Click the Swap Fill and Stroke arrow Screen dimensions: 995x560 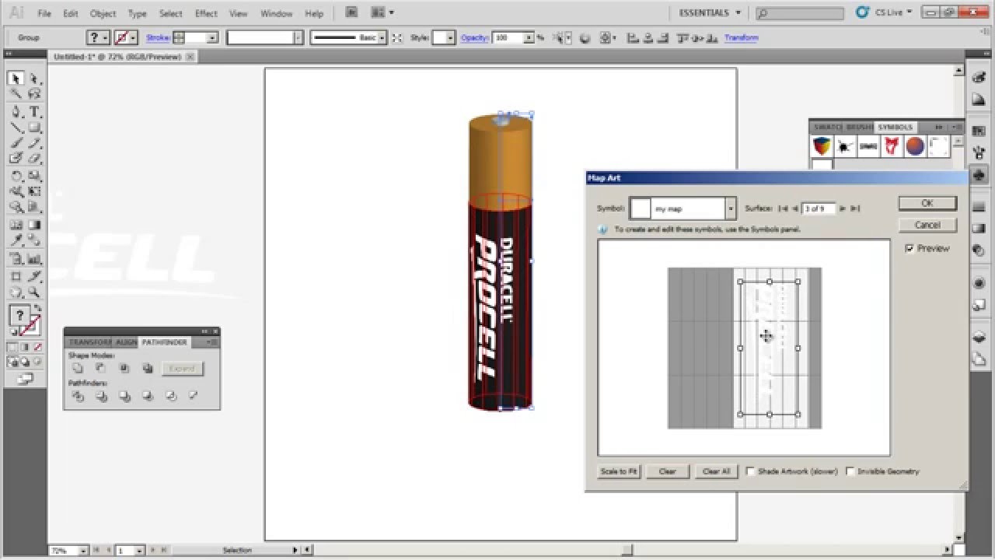(x=38, y=309)
